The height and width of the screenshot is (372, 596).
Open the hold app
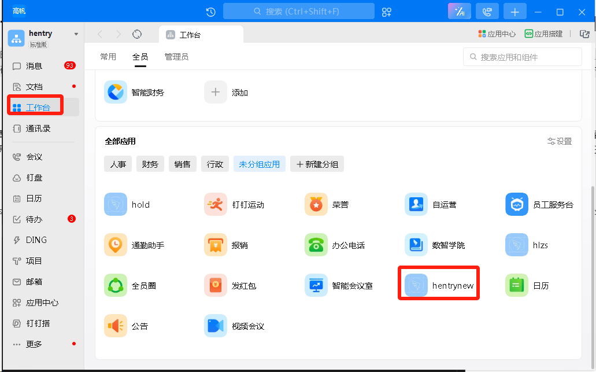(115, 205)
